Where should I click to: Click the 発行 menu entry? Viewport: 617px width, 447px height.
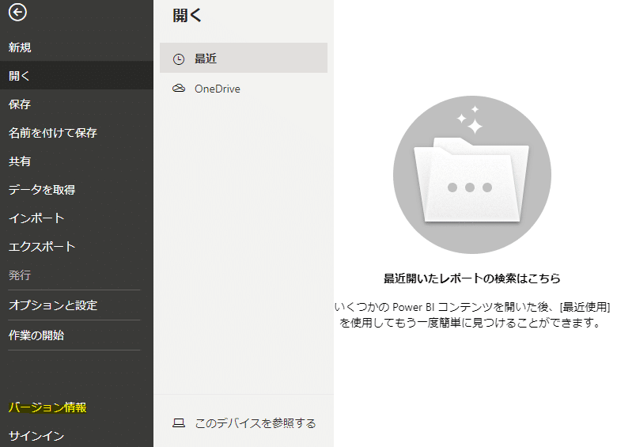click(77, 275)
